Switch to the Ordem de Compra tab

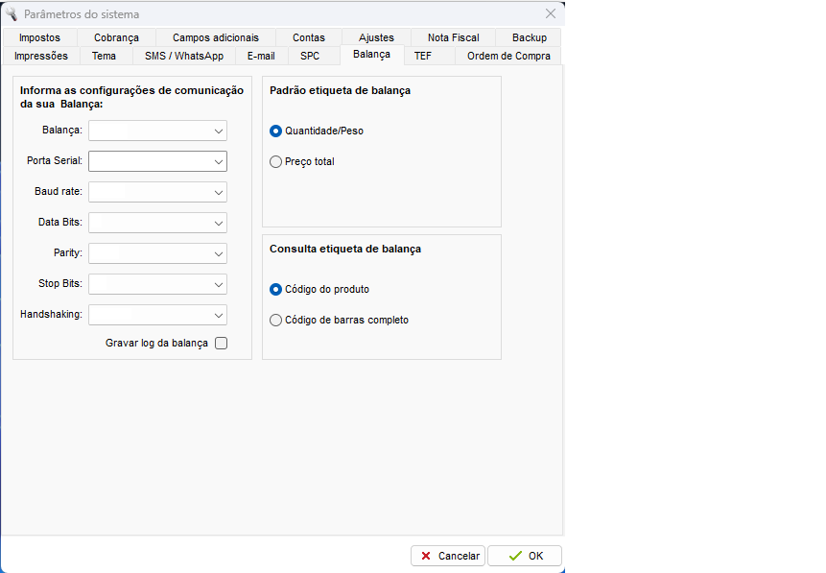point(508,57)
